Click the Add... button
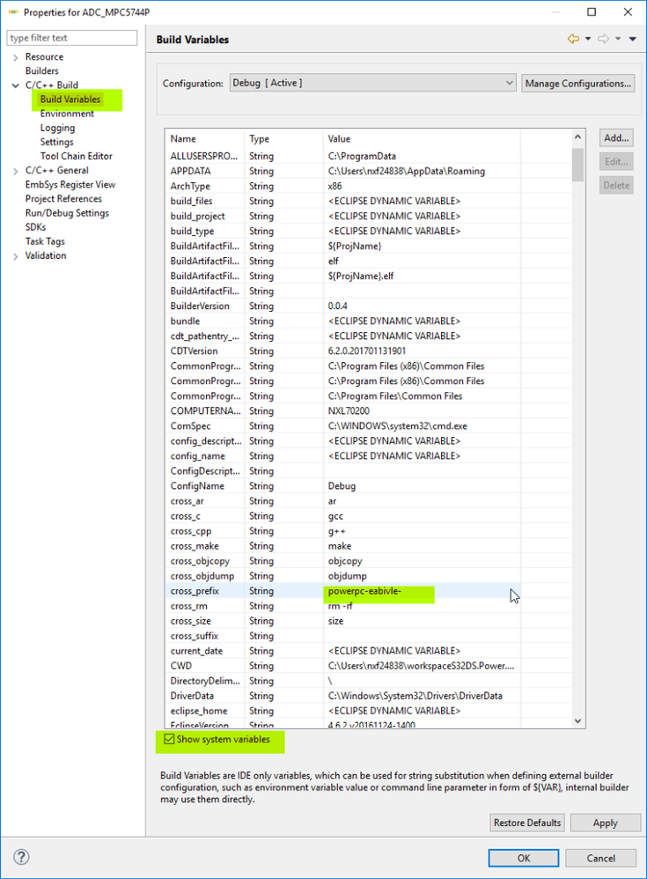 616,138
